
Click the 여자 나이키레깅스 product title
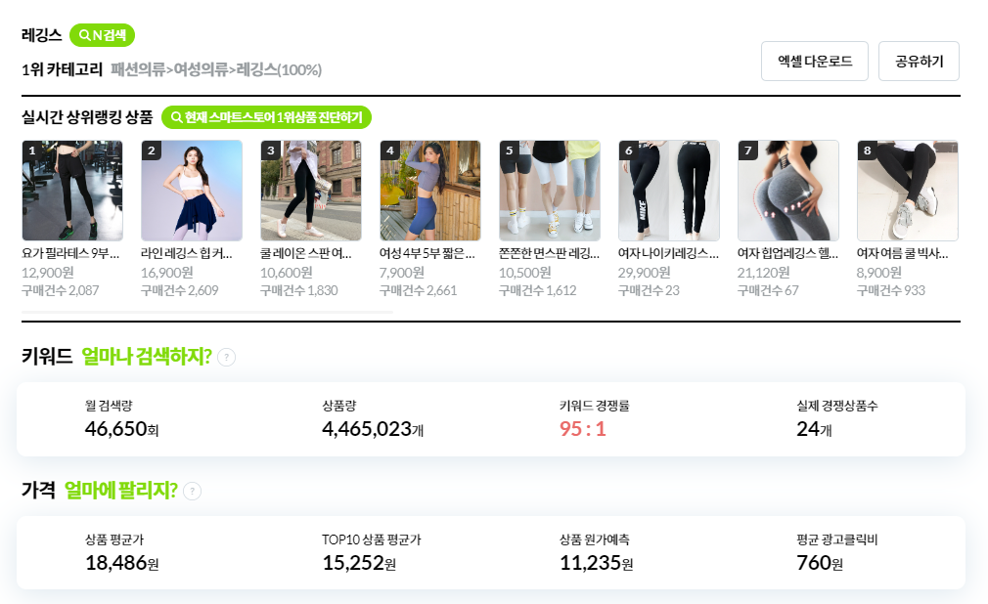[x=668, y=253]
